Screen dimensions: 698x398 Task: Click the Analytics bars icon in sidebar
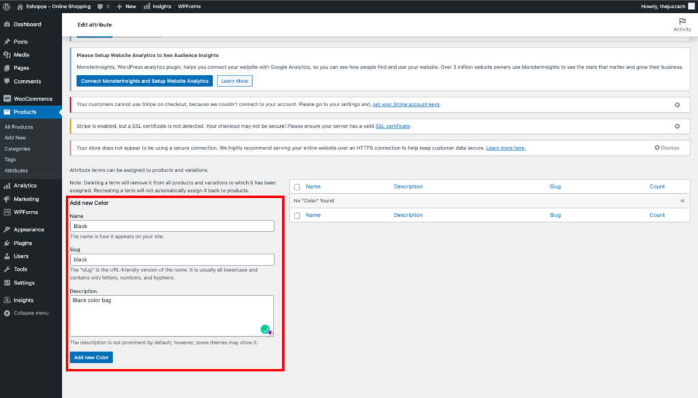(x=7, y=186)
